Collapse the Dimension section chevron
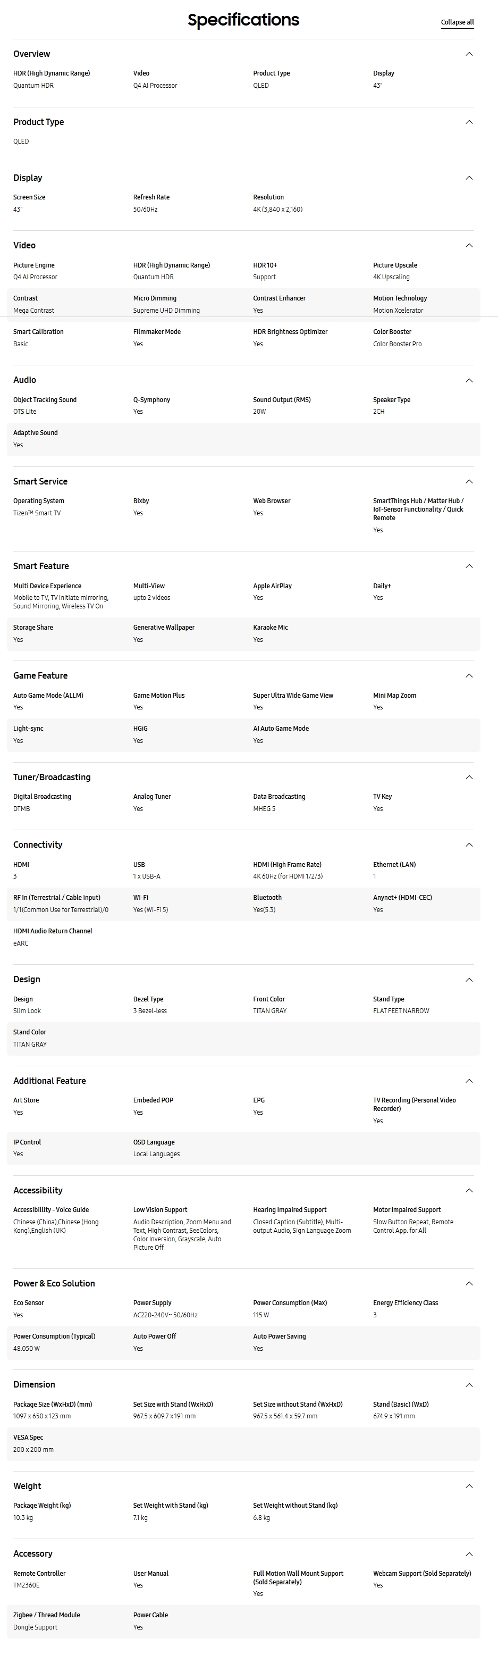 click(469, 1385)
